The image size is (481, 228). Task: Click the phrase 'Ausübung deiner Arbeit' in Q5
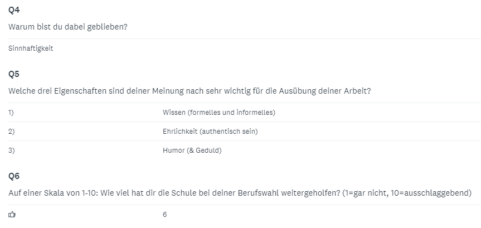click(x=331, y=91)
